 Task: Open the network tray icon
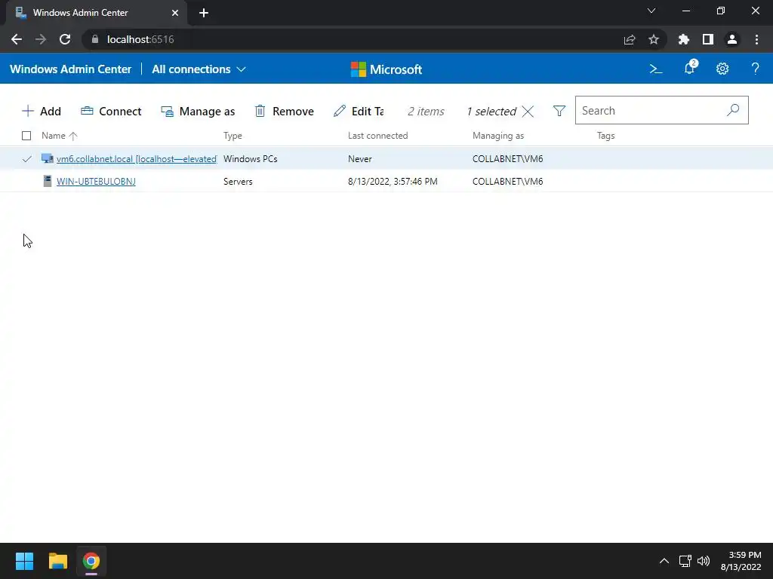(x=685, y=561)
